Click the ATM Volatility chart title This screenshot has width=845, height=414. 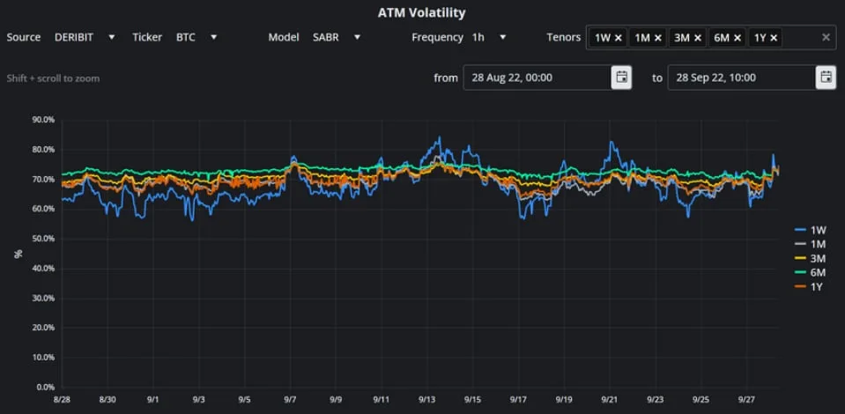tap(421, 12)
